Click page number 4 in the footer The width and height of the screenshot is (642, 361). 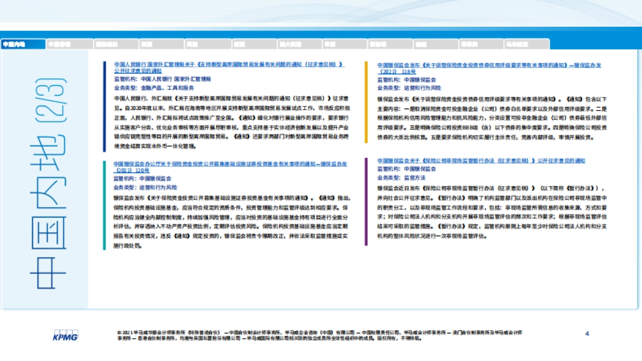[x=587, y=334]
